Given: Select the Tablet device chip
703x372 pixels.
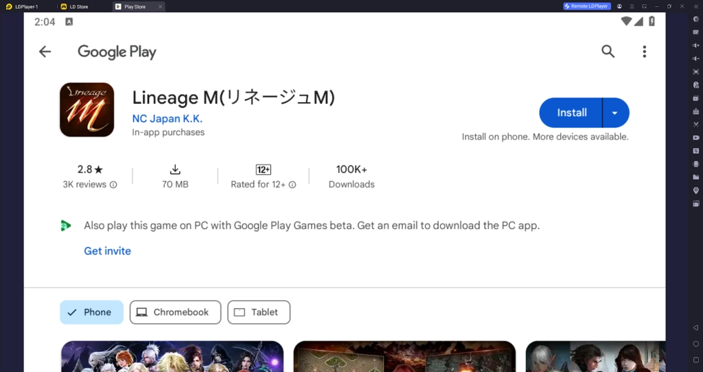Looking at the screenshot, I should (x=259, y=312).
